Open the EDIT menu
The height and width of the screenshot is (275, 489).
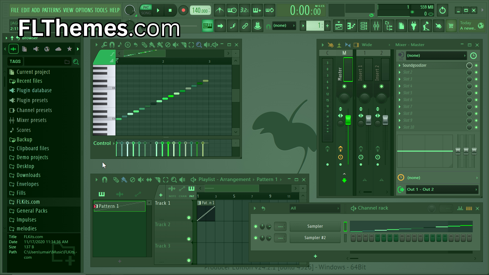25,10
